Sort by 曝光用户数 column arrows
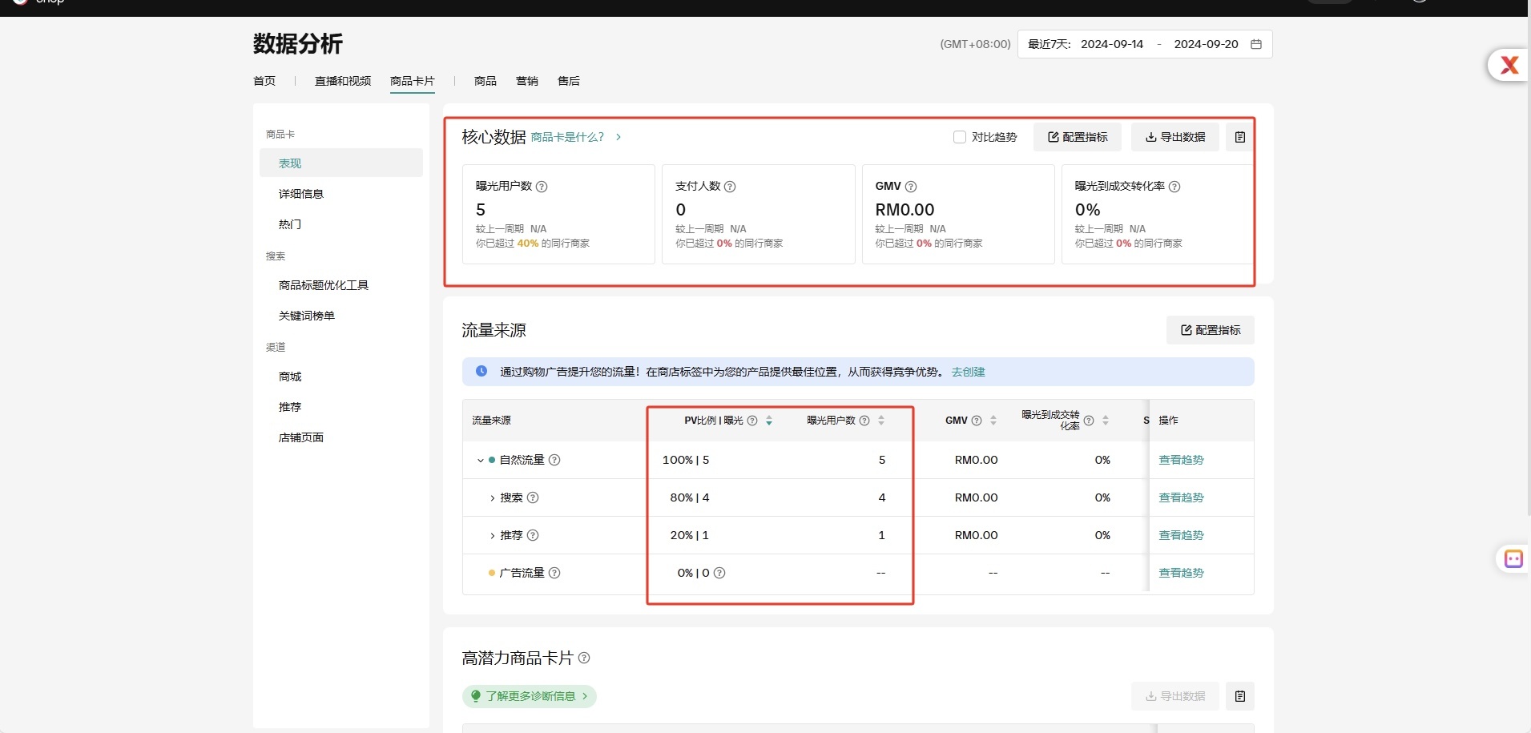This screenshot has height=733, width=1531. [881, 421]
